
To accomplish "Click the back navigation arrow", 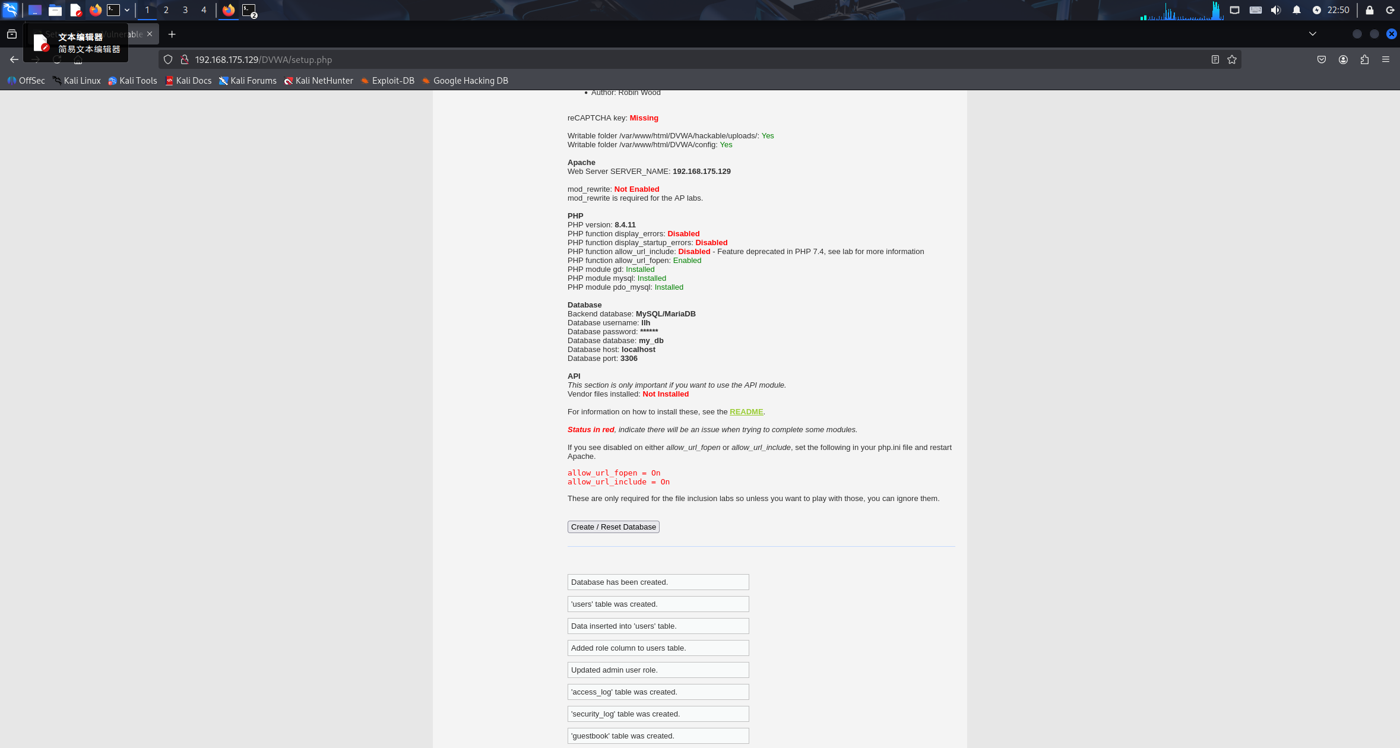I will tap(14, 59).
